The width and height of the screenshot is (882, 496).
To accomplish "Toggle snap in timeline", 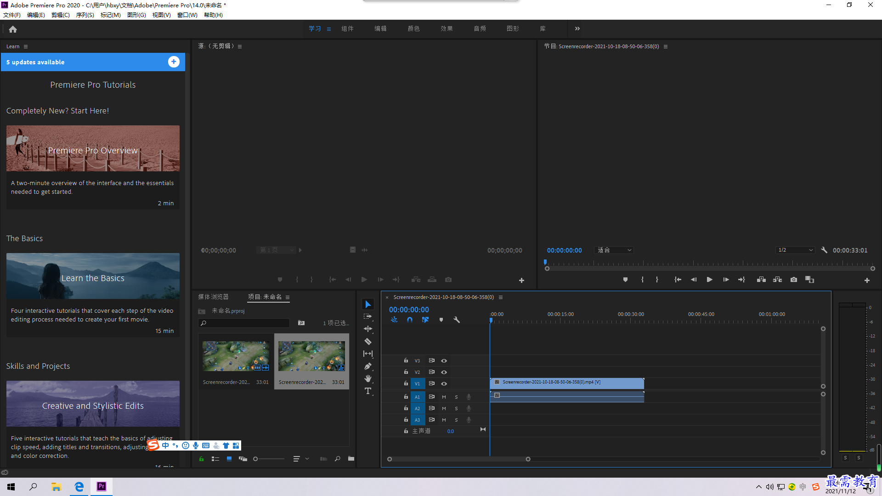I will [x=410, y=320].
